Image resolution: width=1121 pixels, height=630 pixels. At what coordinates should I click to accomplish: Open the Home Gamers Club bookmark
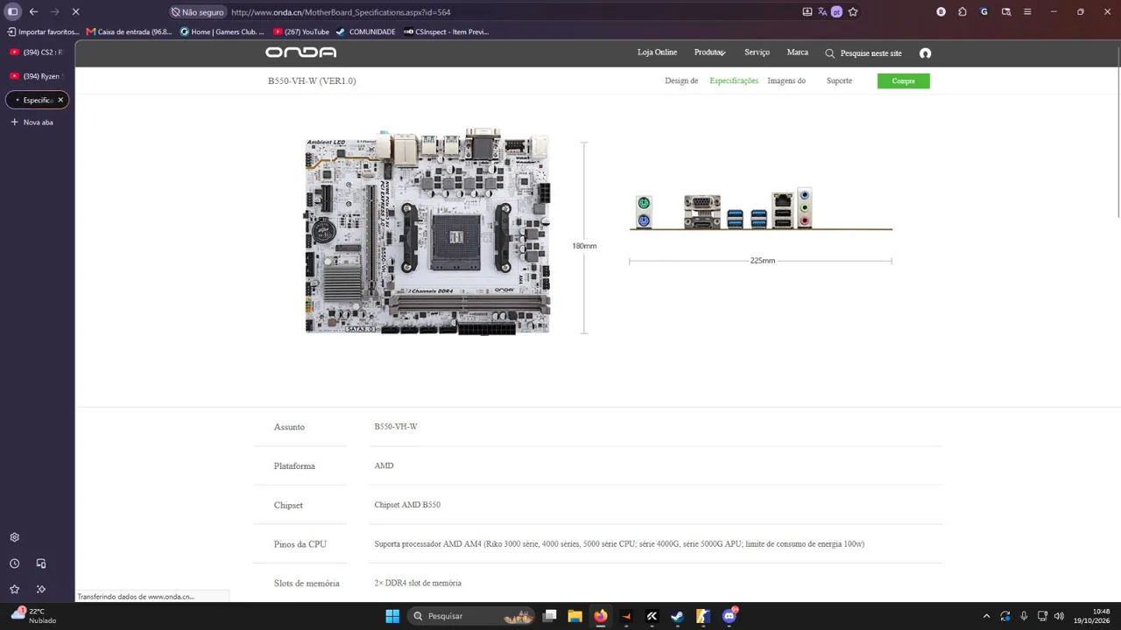[222, 31]
